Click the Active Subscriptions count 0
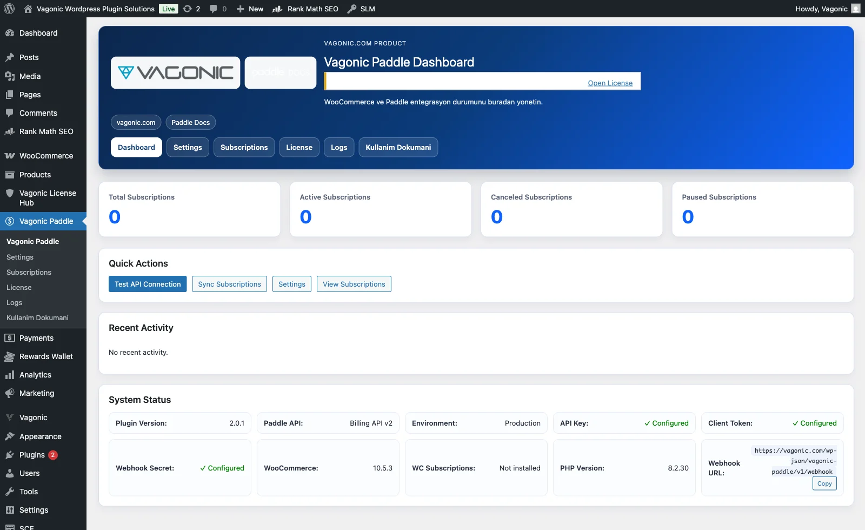The image size is (865, 530). (x=305, y=217)
